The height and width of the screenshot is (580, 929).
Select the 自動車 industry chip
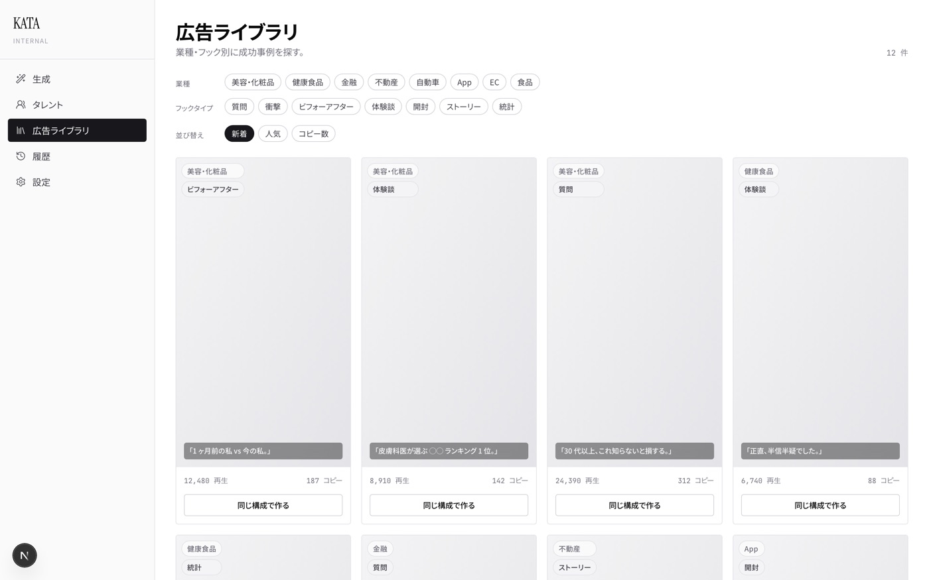pyautogui.click(x=427, y=82)
